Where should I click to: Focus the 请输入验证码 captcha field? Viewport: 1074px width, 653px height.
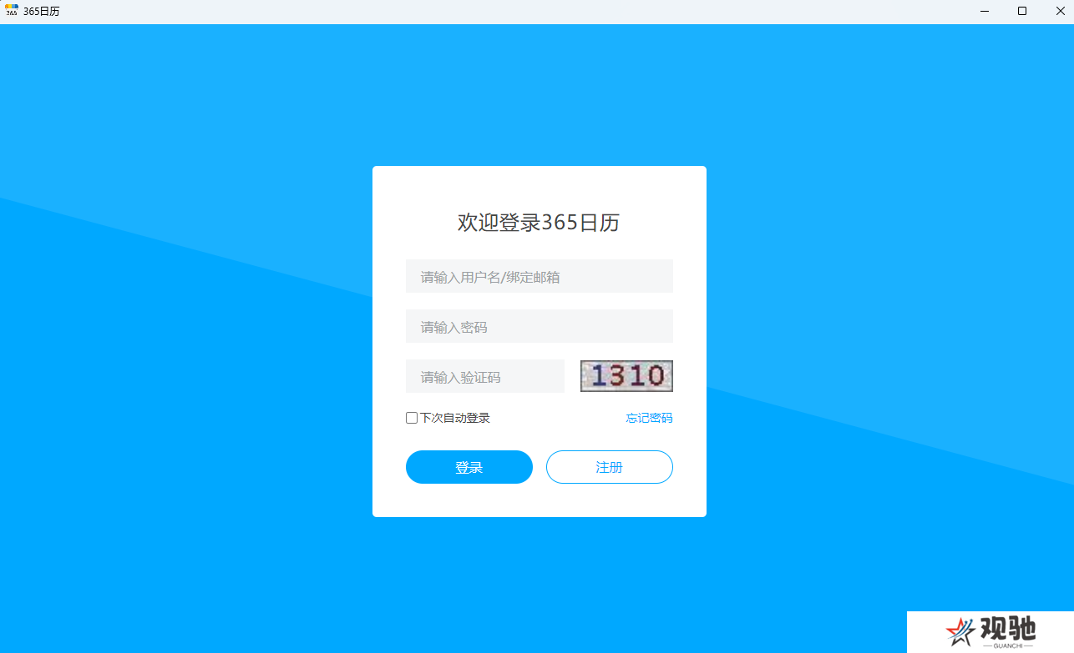tap(485, 376)
